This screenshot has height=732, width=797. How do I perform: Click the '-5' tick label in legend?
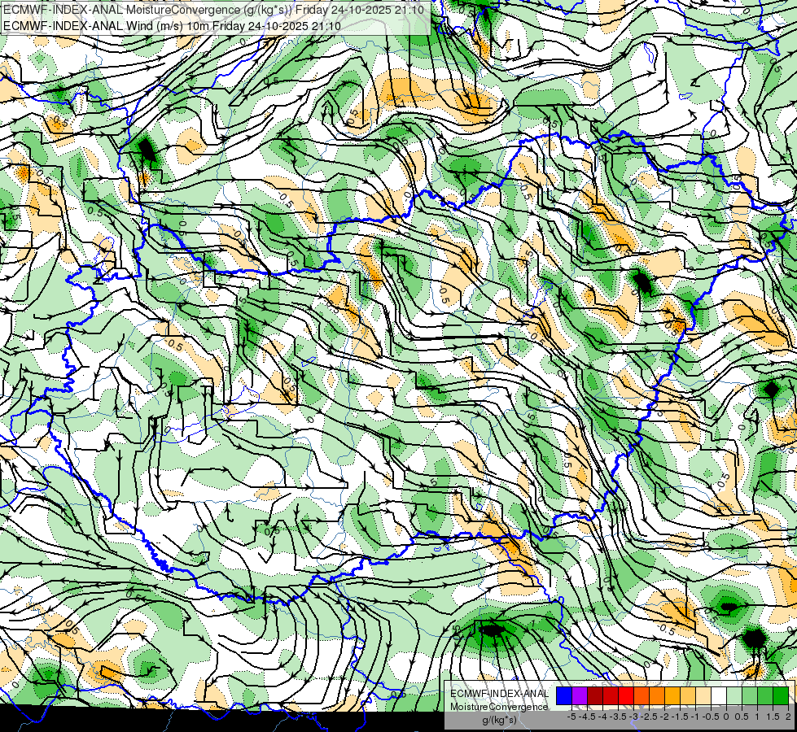(571, 717)
